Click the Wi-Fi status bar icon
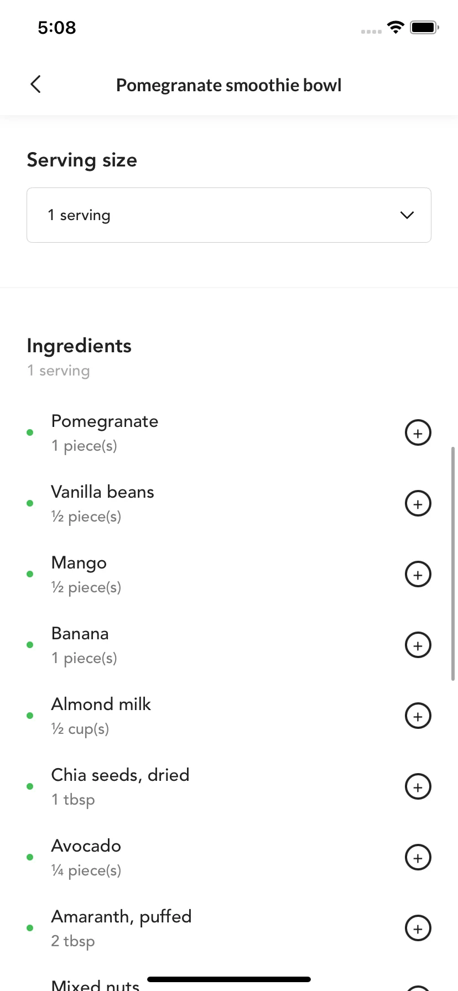Viewport: 458px width, 991px height. pyautogui.click(x=395, y=27)
